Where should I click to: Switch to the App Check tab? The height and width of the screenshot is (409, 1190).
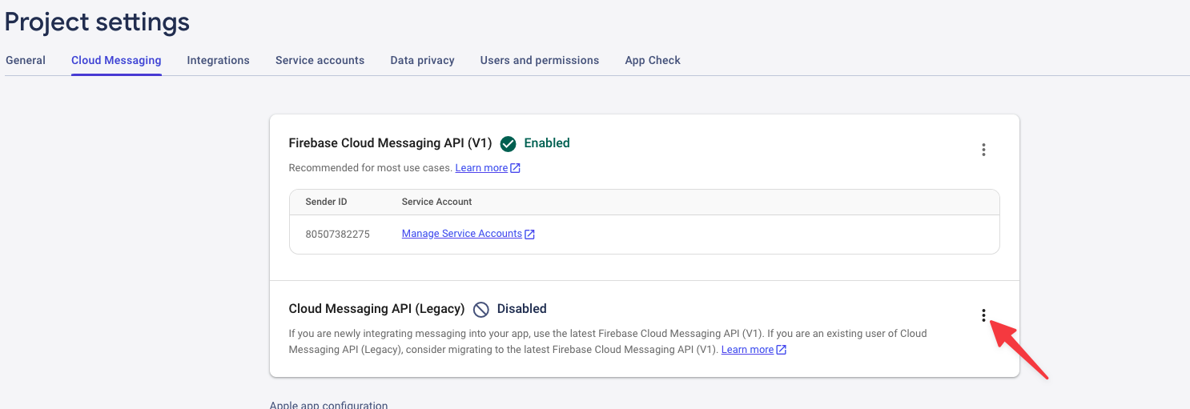653,60
